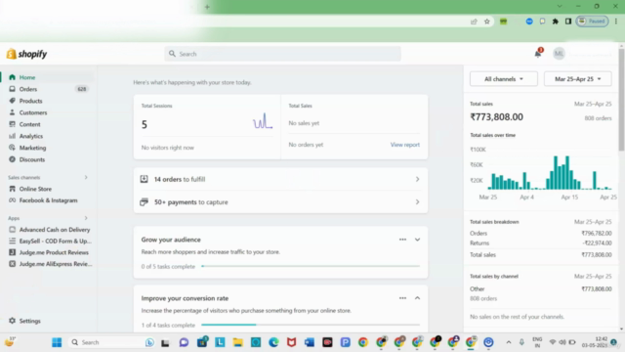Click the Judge.me AliExpress Reviews app icon
Viewport: 625px width, 352px height.
coord(12,264)
